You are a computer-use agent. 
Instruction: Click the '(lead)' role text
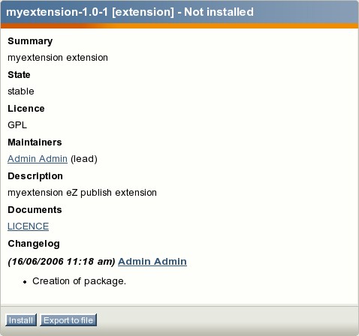coord(84,159)
